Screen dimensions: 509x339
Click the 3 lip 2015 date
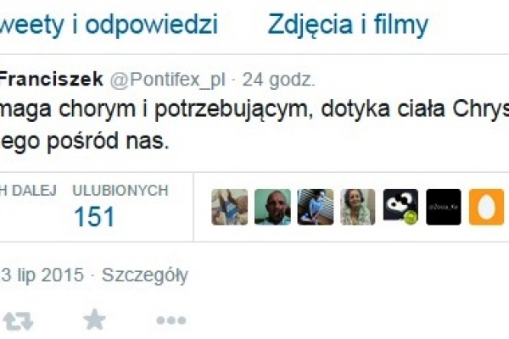pos(42,275)
